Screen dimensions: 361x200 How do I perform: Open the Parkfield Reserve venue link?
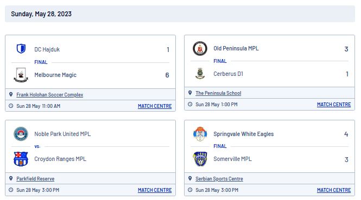[x=35, y=179]
